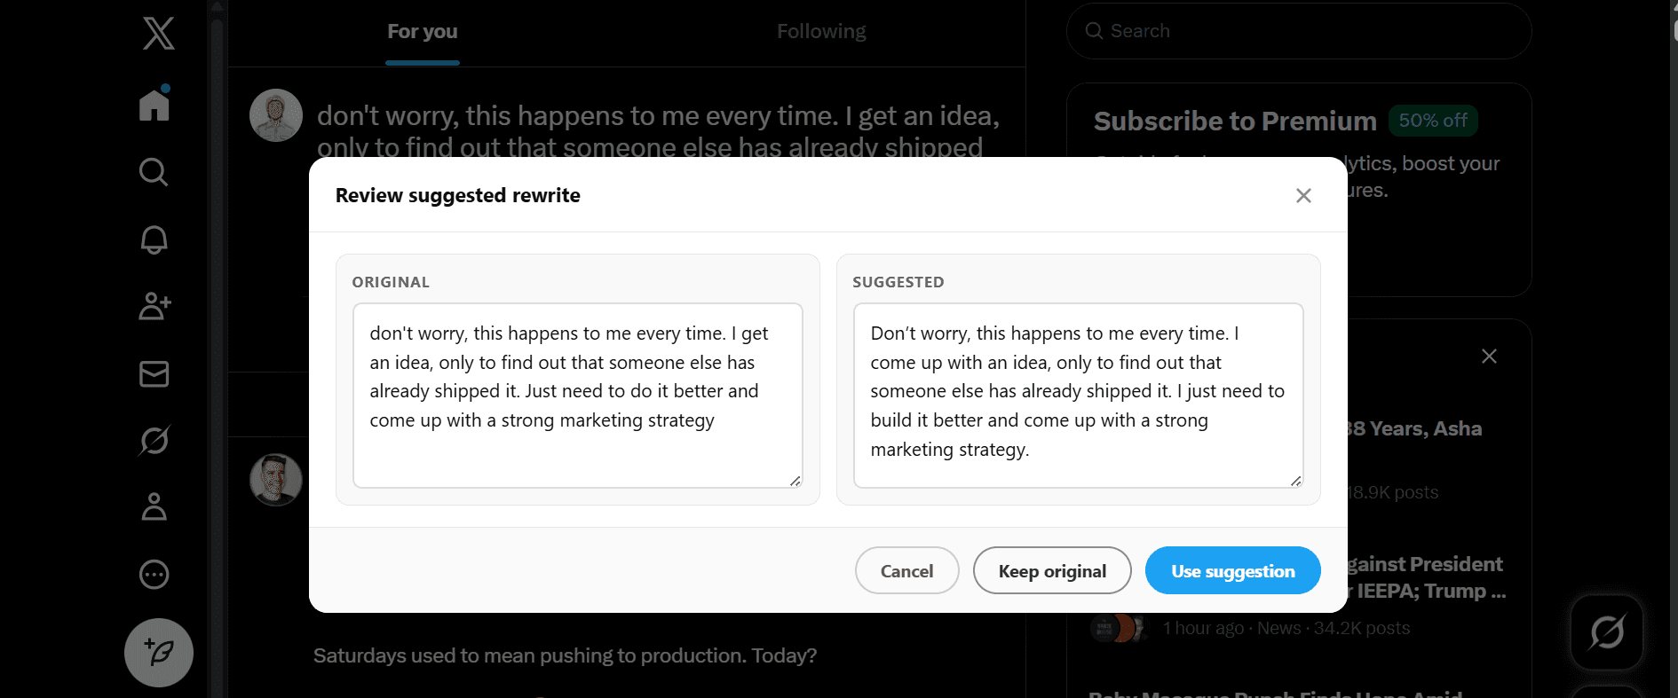Go to Home in sidebar
This screenshot has width=1678, height=698.
[x=154, y=104]
